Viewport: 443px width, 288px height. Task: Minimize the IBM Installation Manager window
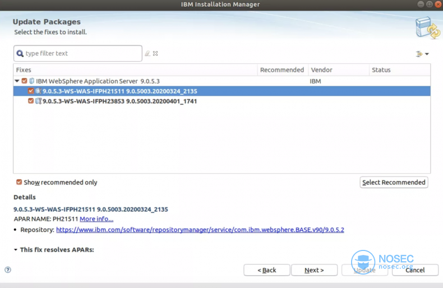421,4
